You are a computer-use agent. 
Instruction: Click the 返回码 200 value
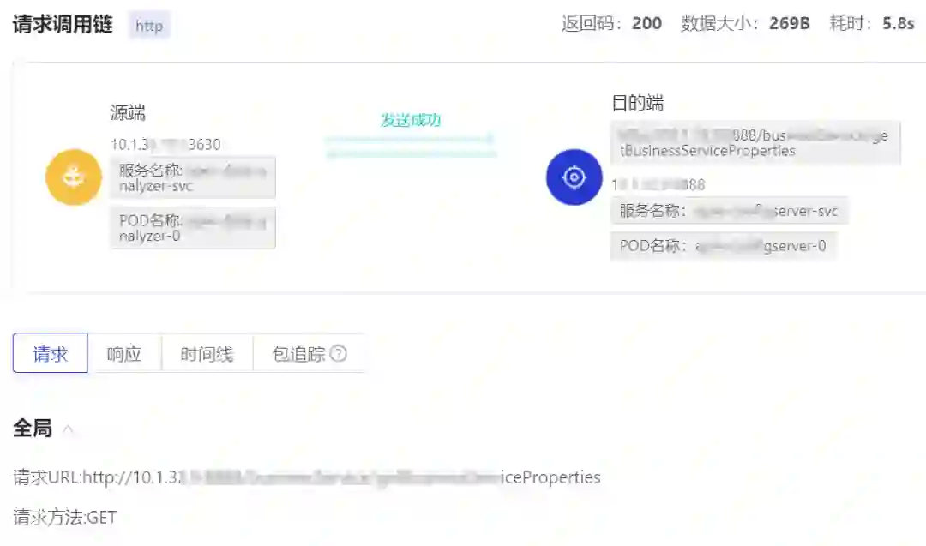(x=646, y=23)
